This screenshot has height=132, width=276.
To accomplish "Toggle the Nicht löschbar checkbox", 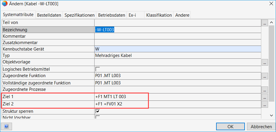I will click(97, 117).
